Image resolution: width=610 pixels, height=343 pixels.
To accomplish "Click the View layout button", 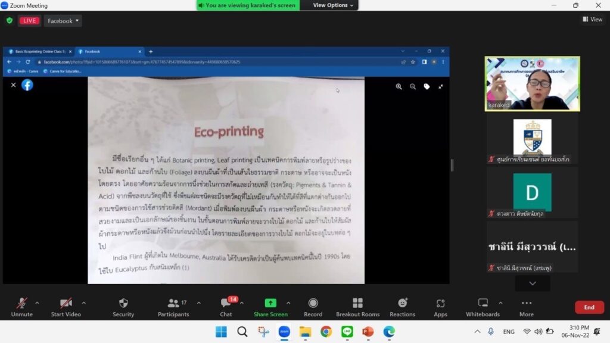I will coord(592,20).
